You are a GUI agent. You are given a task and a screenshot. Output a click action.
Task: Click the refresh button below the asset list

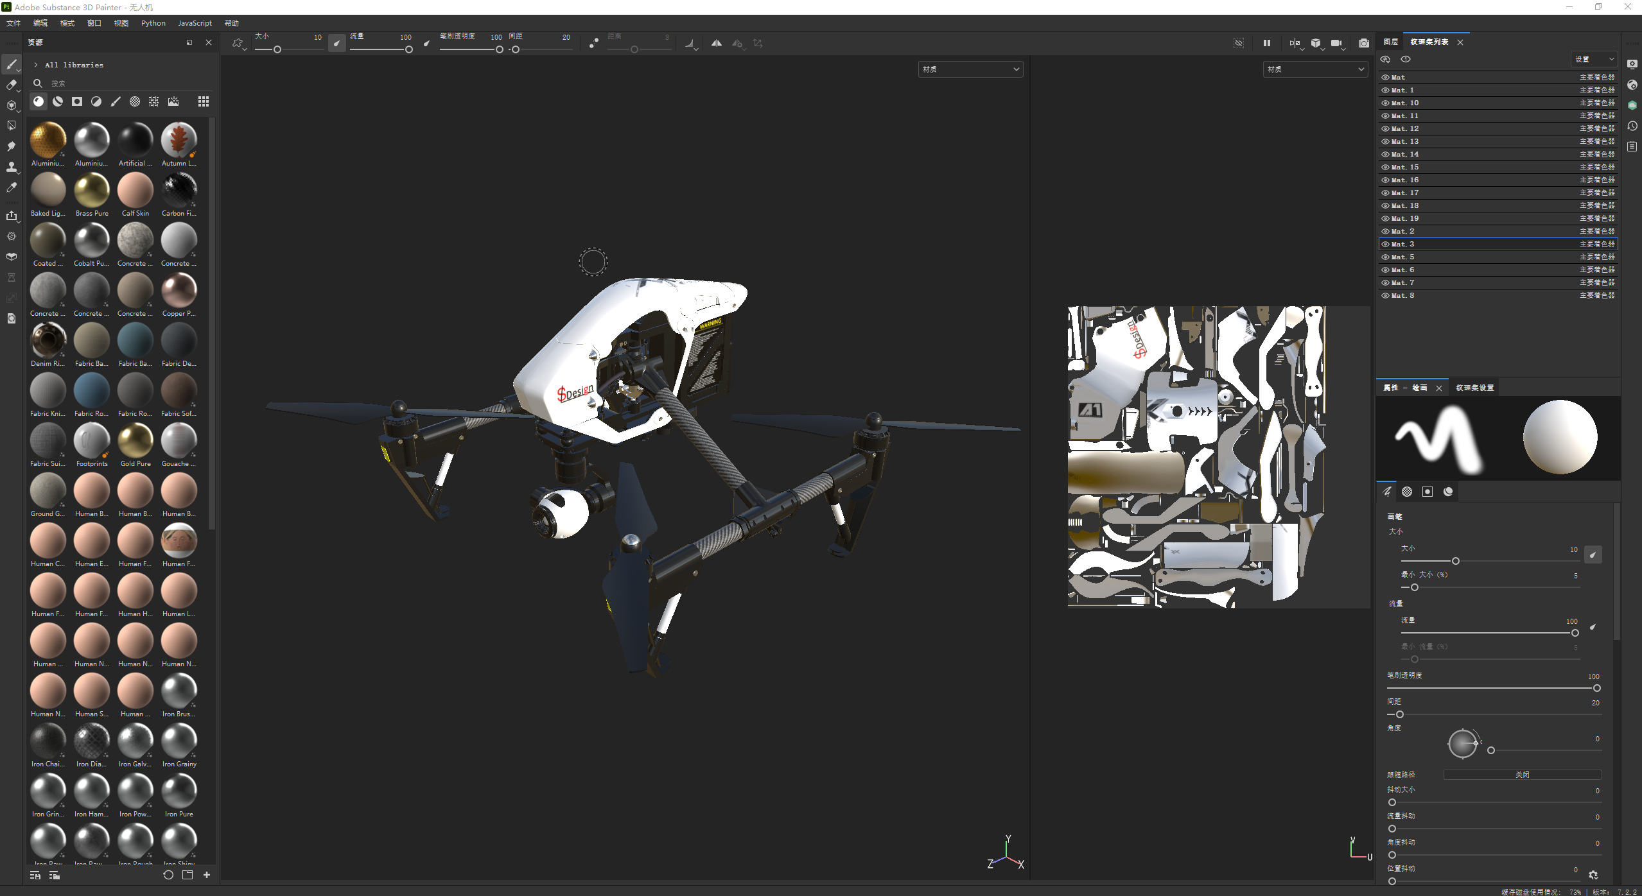168,875
